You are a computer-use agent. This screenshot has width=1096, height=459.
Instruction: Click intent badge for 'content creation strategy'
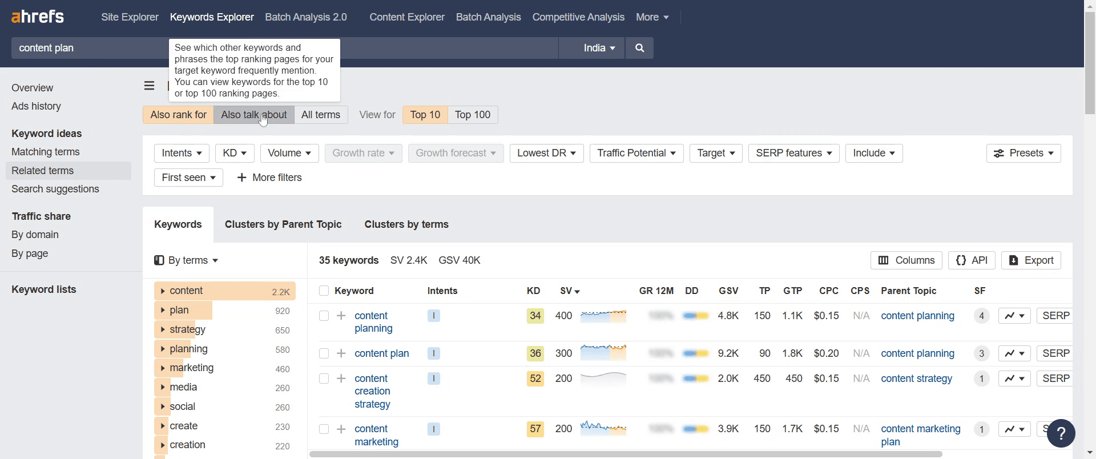pos(434,379)
